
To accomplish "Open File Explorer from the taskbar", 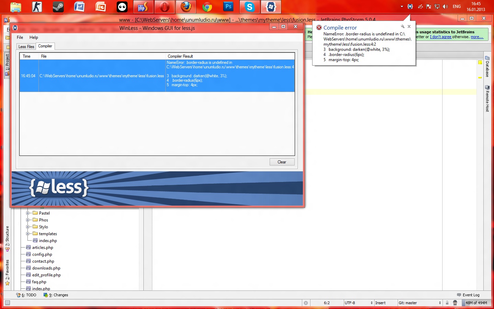I will (x=16, y=7).
